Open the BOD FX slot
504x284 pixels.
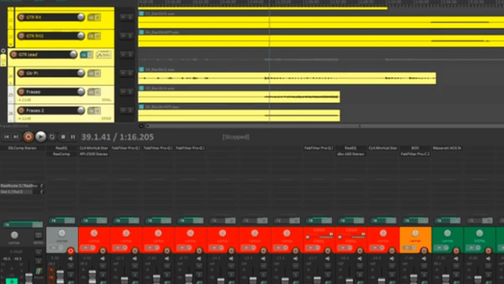(x=415, y=148)
